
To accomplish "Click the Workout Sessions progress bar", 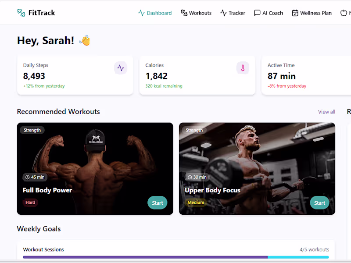I will pos(176,257).
